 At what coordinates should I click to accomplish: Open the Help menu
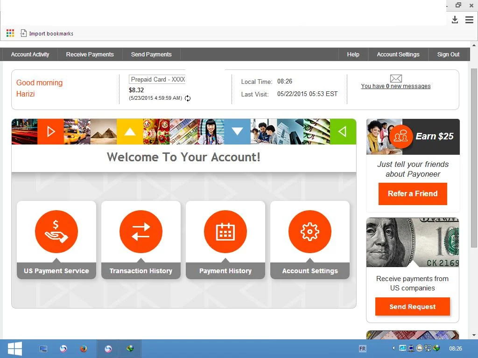point(353,54)
